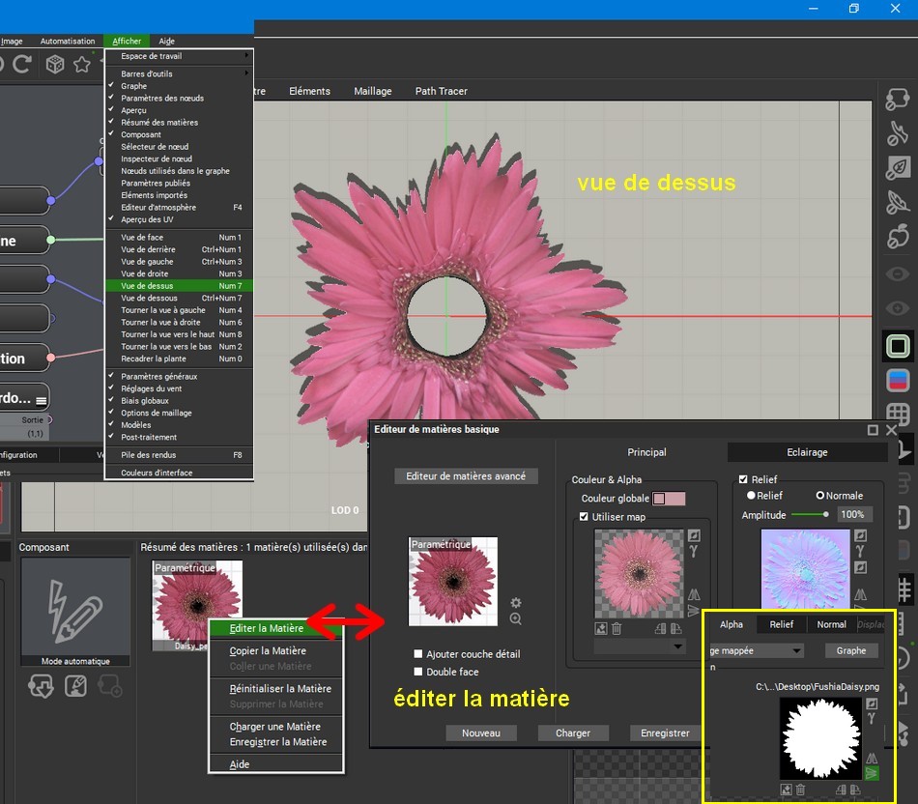Click the grid icon in right sidebar
This screenshot has height=804, width=918.
click(x=898, y=415)
